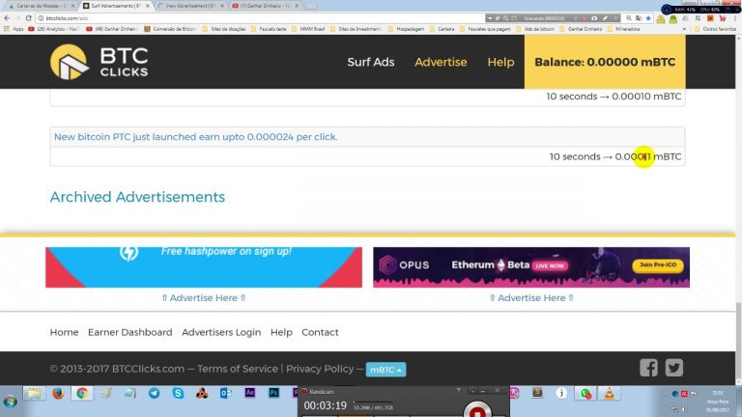This screenshot has width=742, height=417.
Task: Open Outlook from the taskbar
Action: click(x=226, y=394)
